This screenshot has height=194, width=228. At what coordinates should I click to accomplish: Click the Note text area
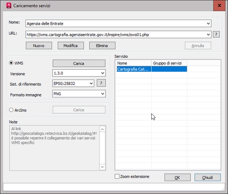pos(54,148)
